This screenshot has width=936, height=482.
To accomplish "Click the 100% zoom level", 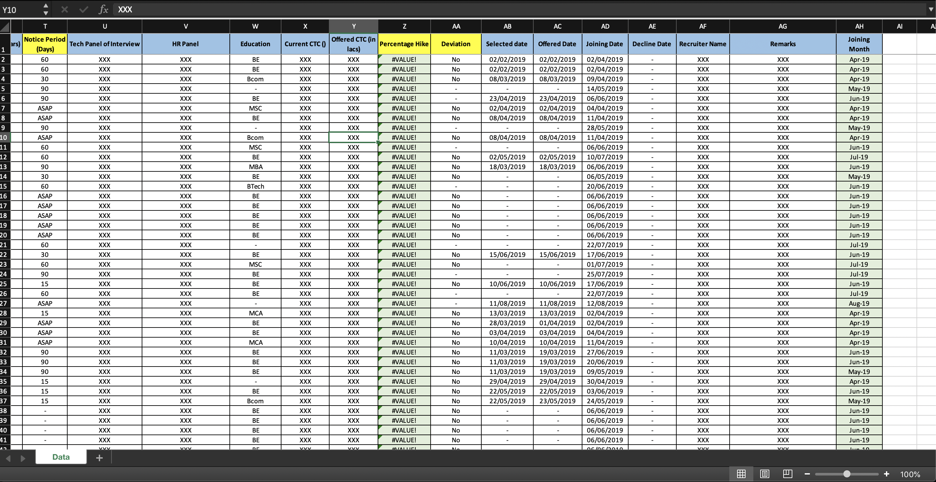I will click(910, 475).
